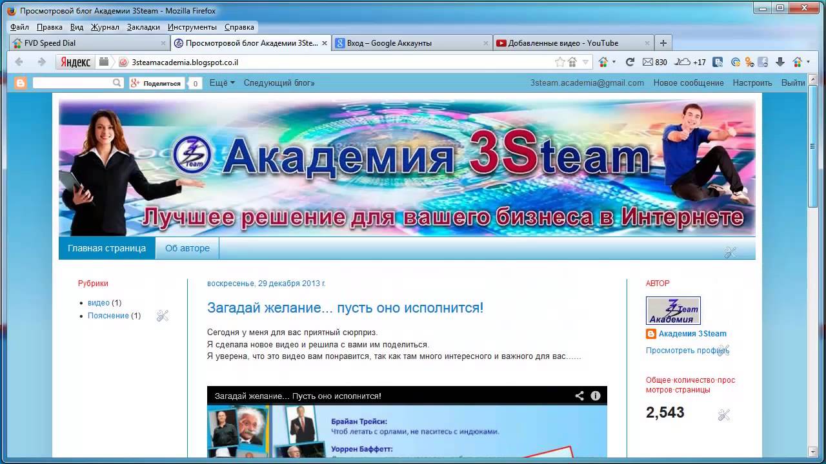Click the Odnoklassniki toolbar icon

point(749,62)
